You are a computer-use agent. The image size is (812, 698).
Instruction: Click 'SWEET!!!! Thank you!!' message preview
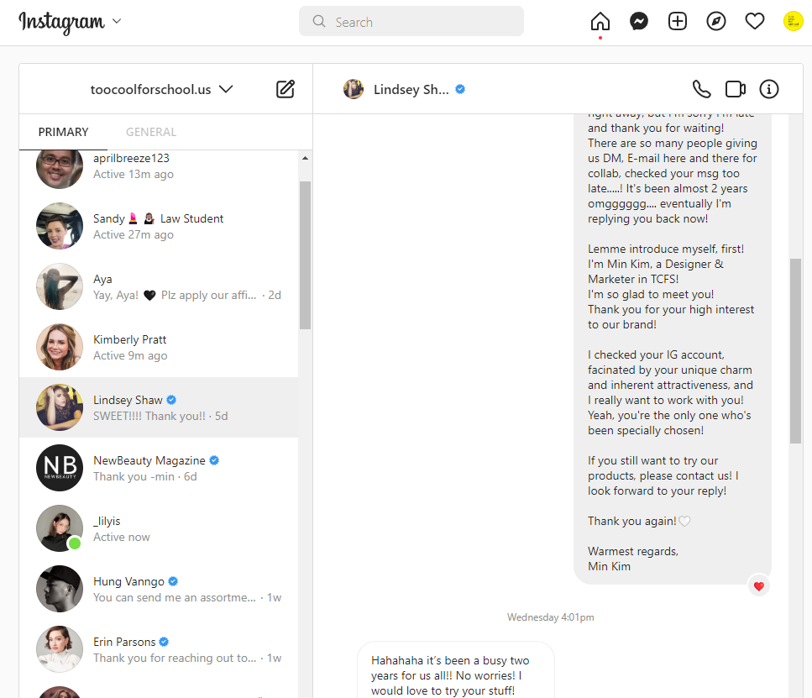pyautogui.click(x=149, y=416)
